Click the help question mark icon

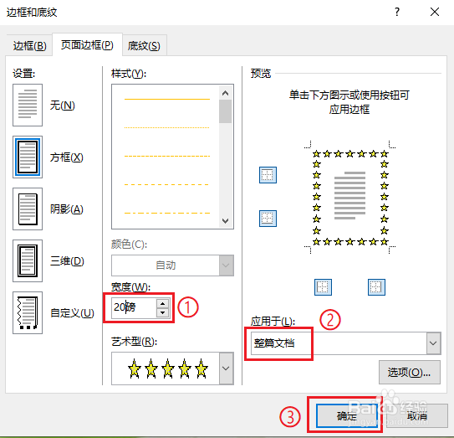[397, 12]
